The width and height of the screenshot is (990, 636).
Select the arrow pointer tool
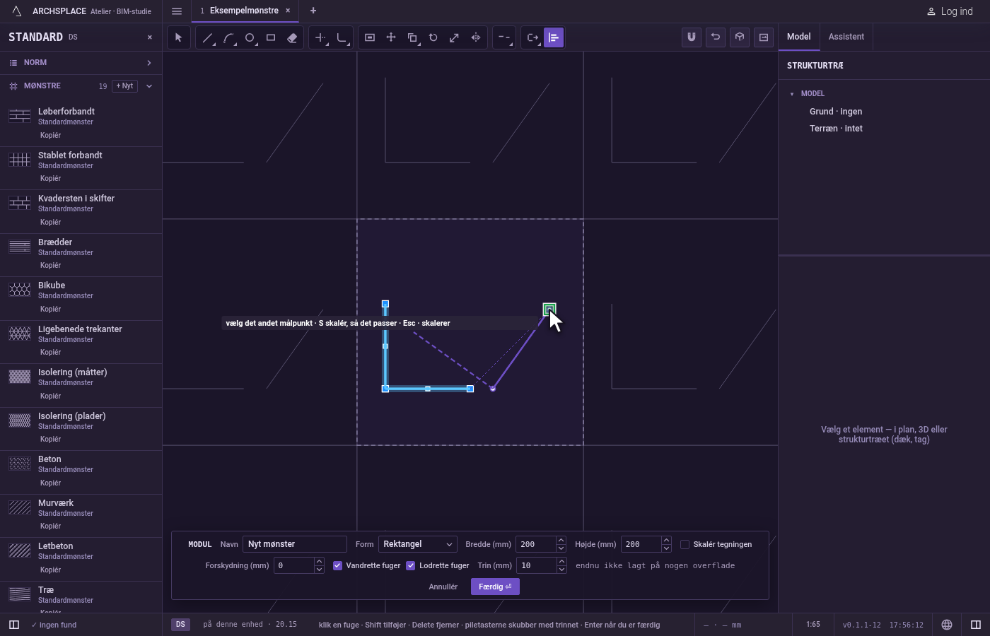click(178, 37)
